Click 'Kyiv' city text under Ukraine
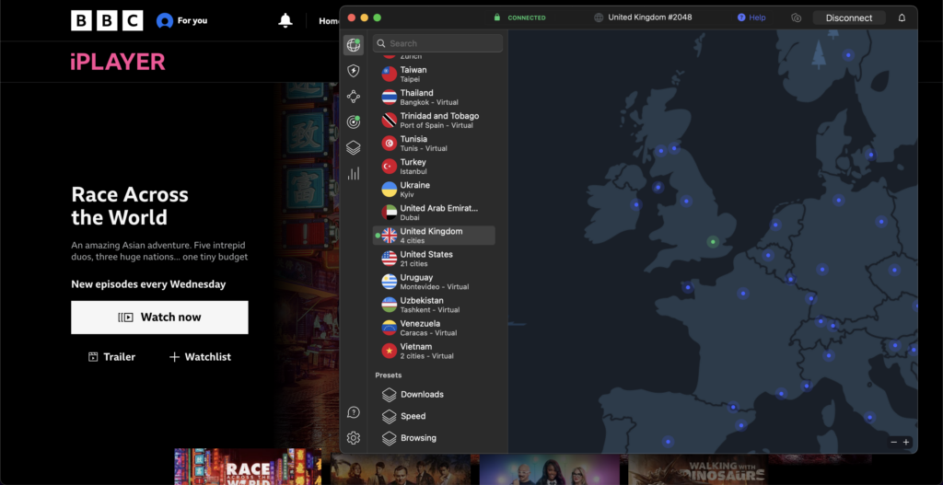This screenshot has width=943, height=485. tap(407, 195)
